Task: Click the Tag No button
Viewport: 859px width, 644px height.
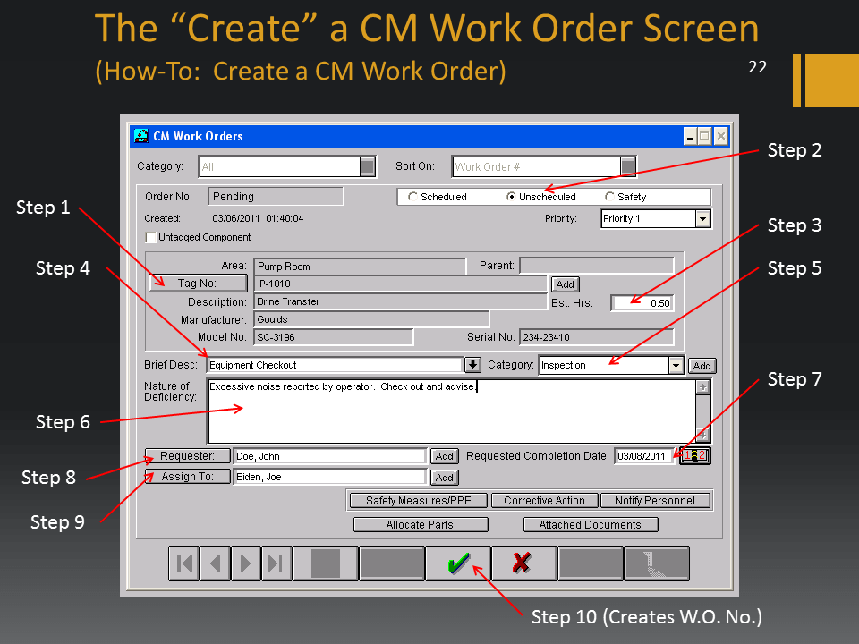Action: pos(198,284)
